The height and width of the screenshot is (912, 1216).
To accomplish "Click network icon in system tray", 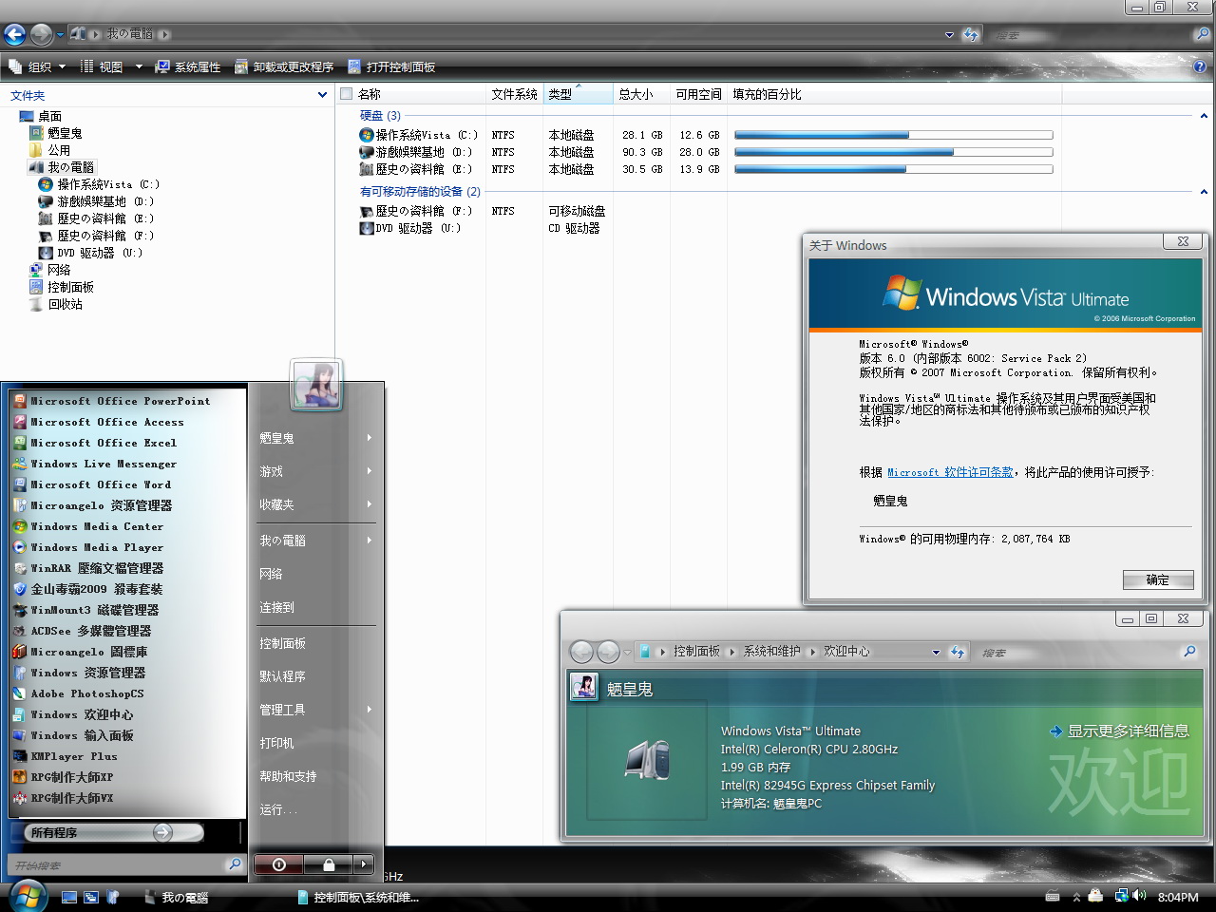I will coord(1121,896).
